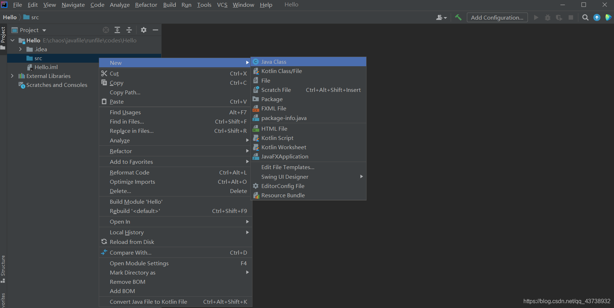Click the Run with Coverage icon
This screenshot has width=614, height=308.
pyautogui.click(x=559, y=17)
